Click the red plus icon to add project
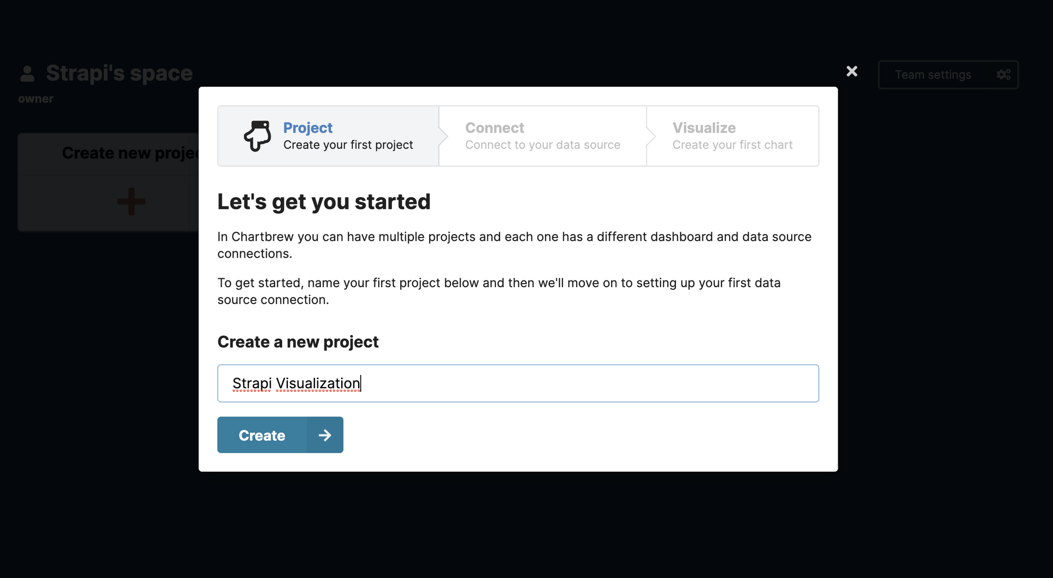 tap(130, 201)
